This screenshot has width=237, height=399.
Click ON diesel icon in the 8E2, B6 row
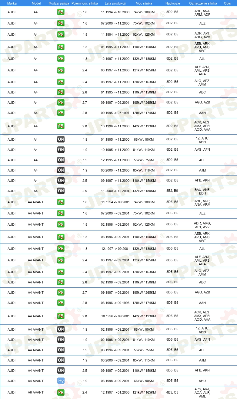click(x=61, y=191)
